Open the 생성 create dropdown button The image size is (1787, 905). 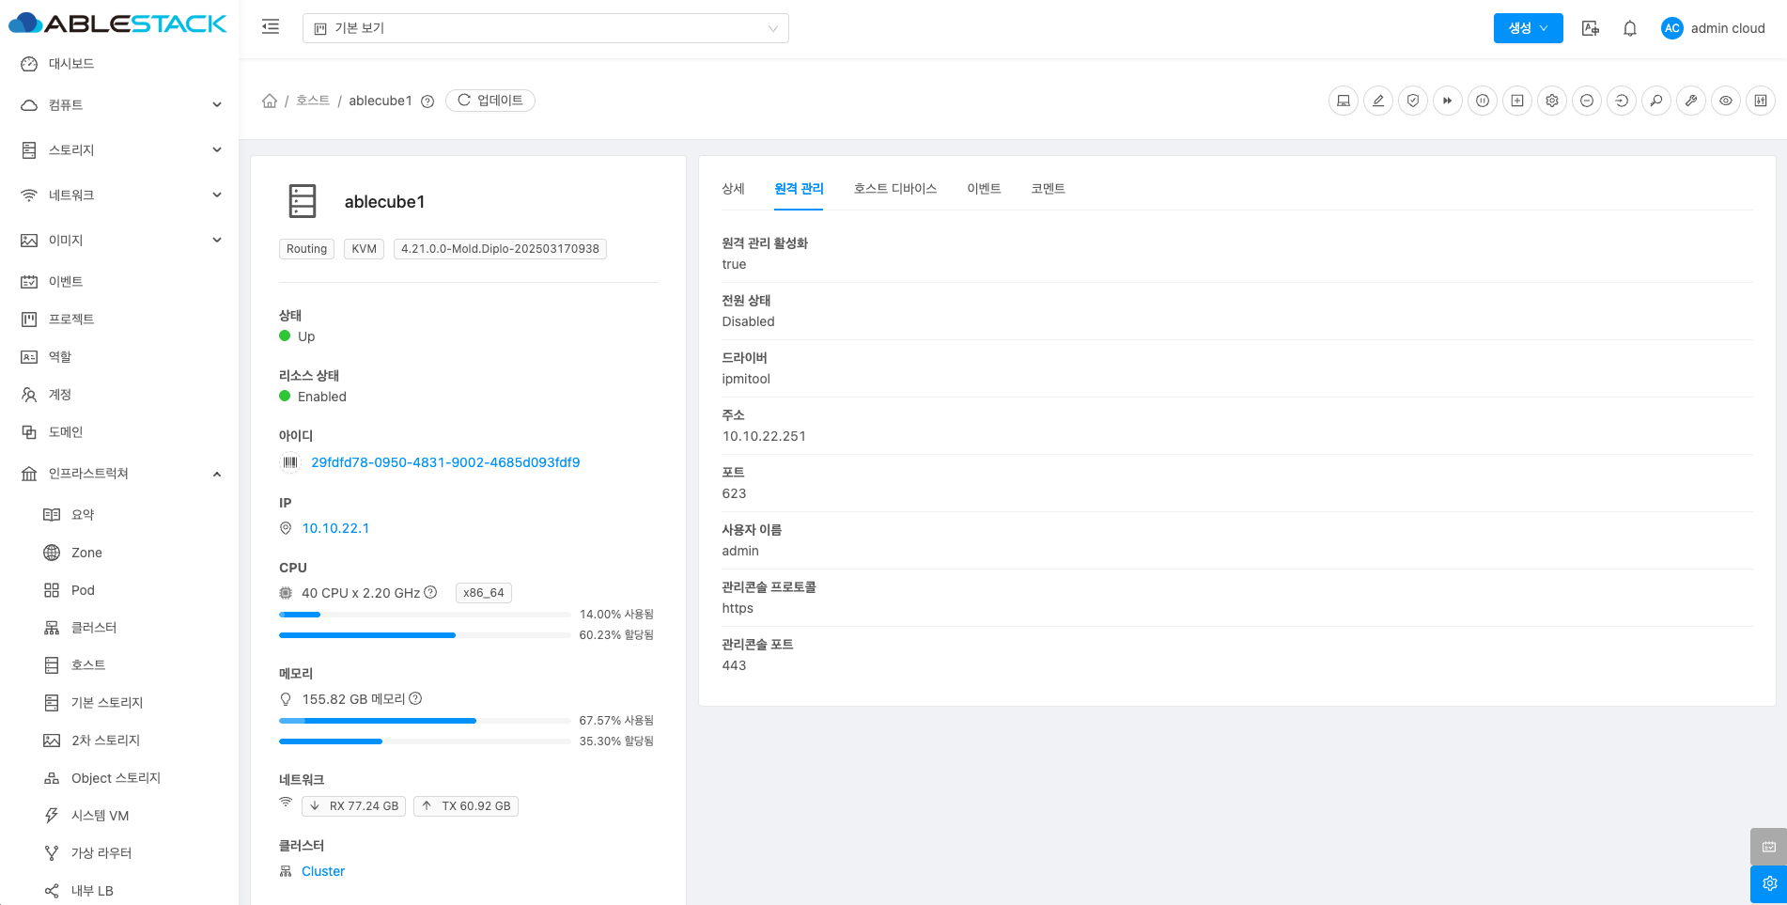pos(1528,28)
